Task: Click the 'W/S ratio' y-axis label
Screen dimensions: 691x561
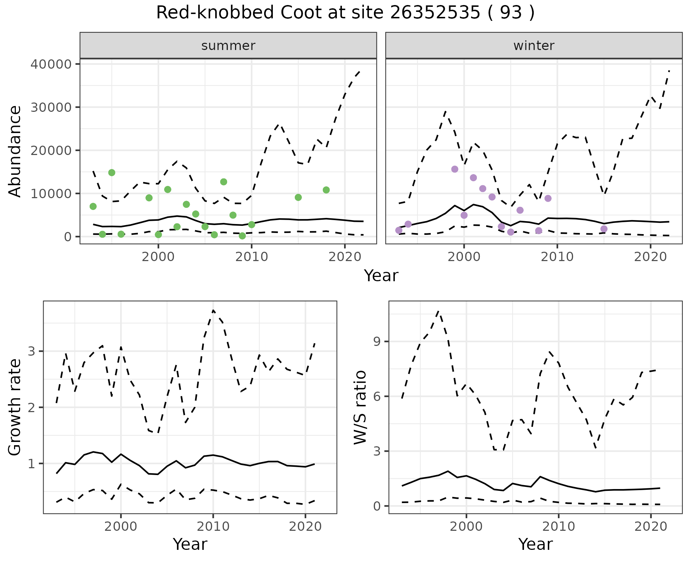Action: pyautogui.click(x=360, y=407)
